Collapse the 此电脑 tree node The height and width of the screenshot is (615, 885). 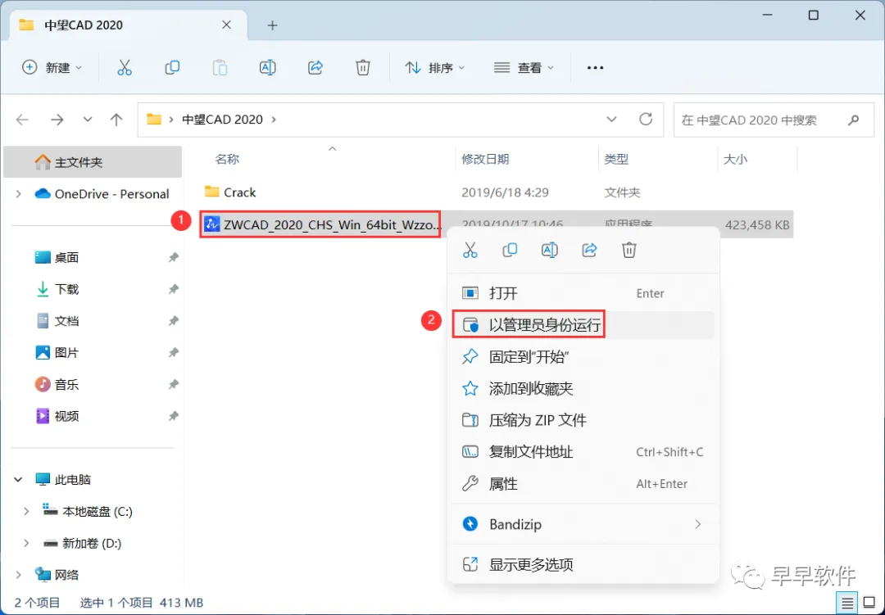click(18, 480)
